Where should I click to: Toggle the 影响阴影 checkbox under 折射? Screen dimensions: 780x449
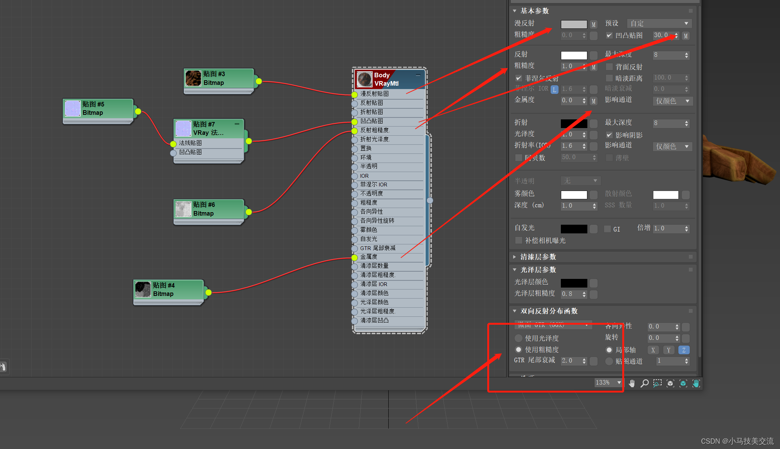(610, 135)
